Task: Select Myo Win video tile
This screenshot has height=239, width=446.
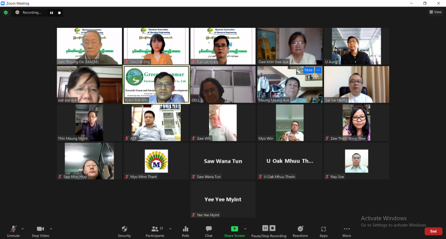Action: click(x=290, y=123)
